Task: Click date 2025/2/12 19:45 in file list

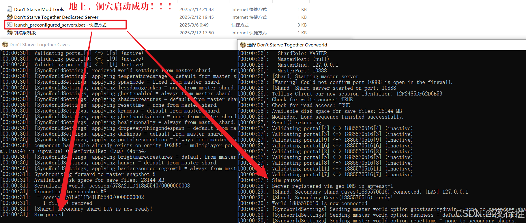Action: pos(196,17)
